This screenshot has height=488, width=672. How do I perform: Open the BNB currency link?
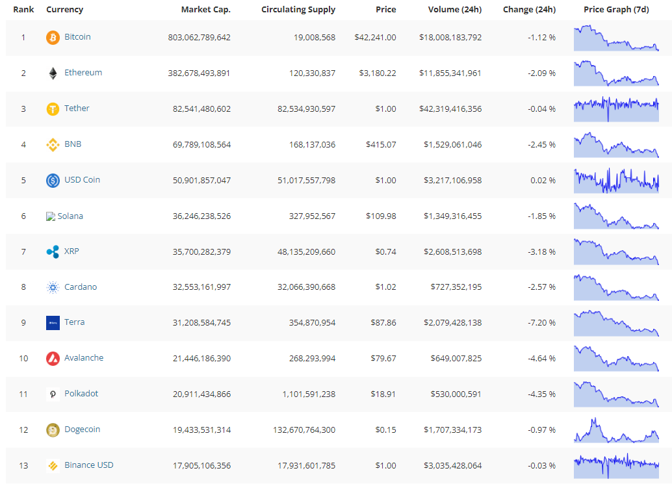pyautogui.click(x=73, y=144)
